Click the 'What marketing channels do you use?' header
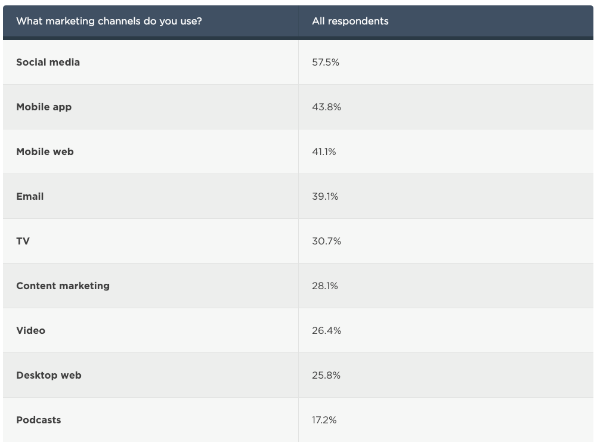Screen dimensions: 597x446 pyautogui.click(x=109, y=21)
